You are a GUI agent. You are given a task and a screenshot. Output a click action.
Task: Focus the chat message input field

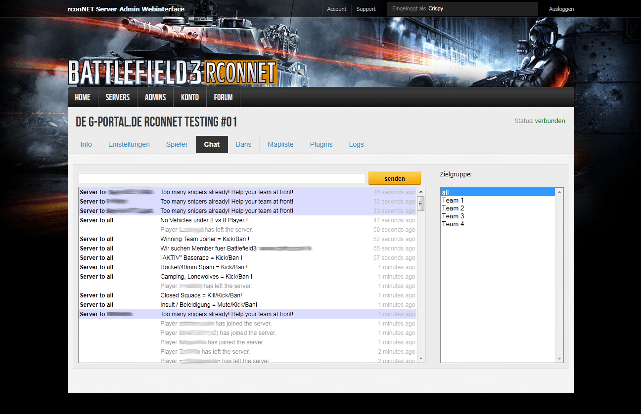pos(222,178)
